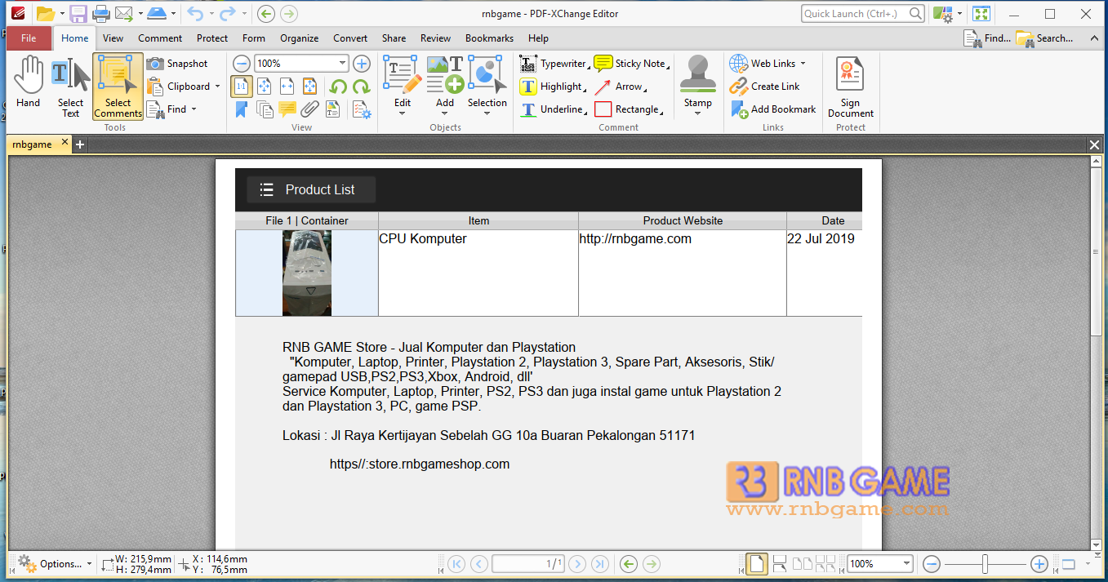This screenshot has height=582, width=1108.
Task: Click the ribbon zoom out minus button
Action: (242, 64)
